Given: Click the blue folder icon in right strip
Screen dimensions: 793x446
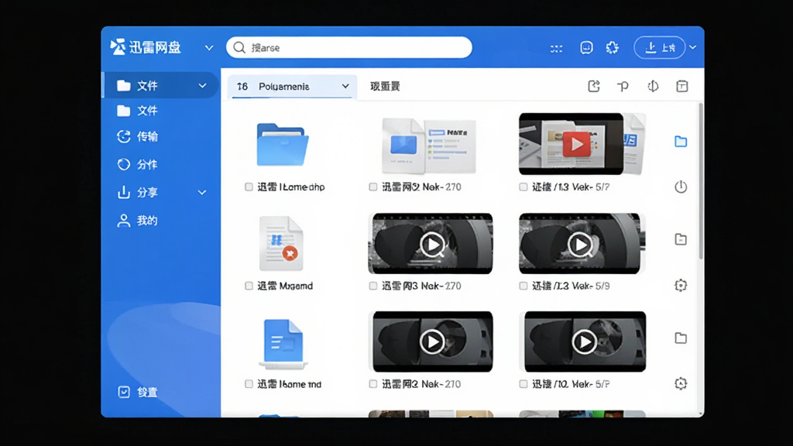Looking at the screenshot, I should tap(681, 142).
